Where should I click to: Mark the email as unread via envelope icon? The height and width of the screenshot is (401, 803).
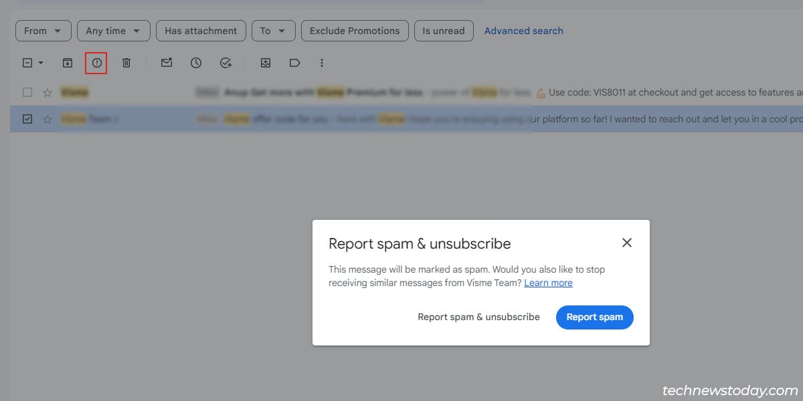pyautogui.click(x=166, y=62)
